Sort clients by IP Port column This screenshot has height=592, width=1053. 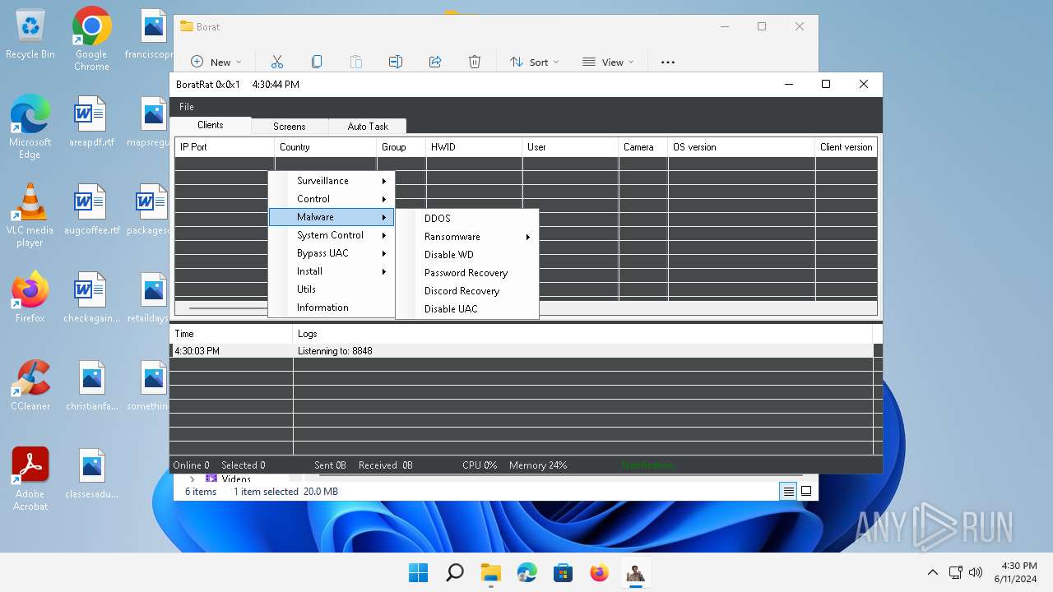(x=225, y=147)
